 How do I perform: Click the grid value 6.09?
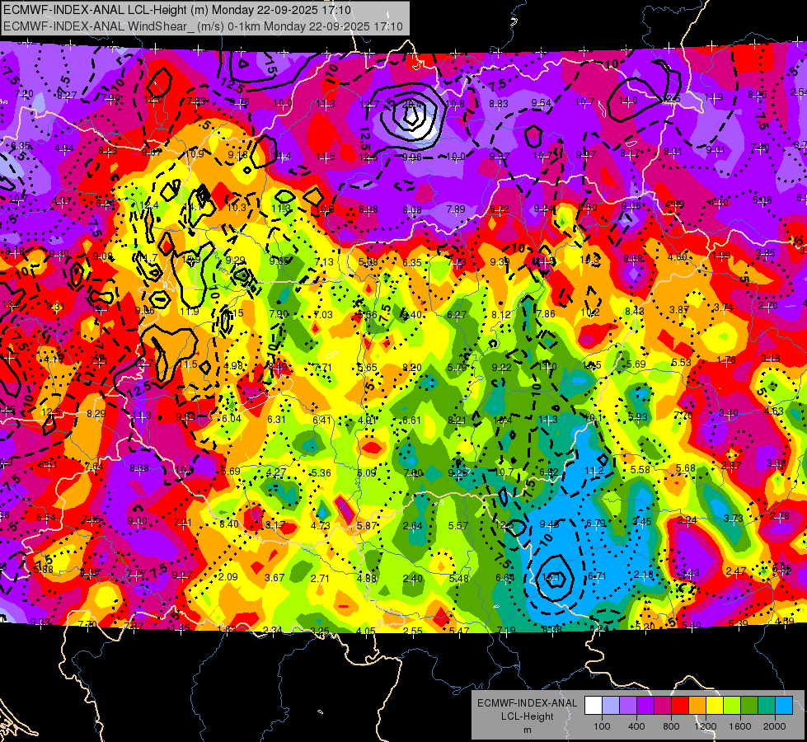[367, 473]
